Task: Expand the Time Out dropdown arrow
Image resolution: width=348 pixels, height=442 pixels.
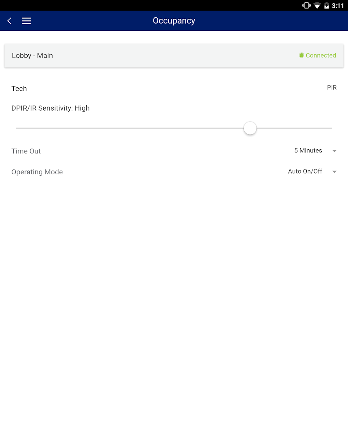Action: pos(334,151)
